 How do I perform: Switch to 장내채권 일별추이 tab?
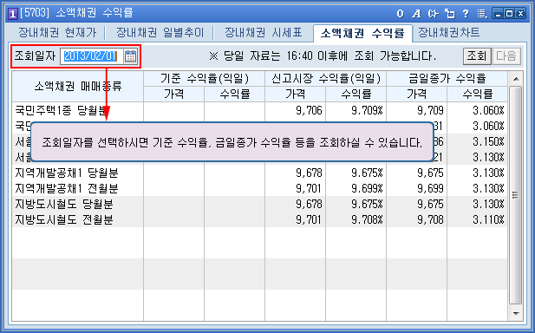coord(160,33)
